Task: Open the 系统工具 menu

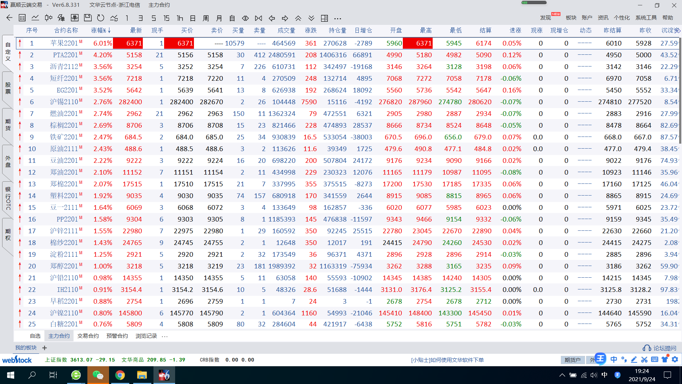Action: pos(646,18)
